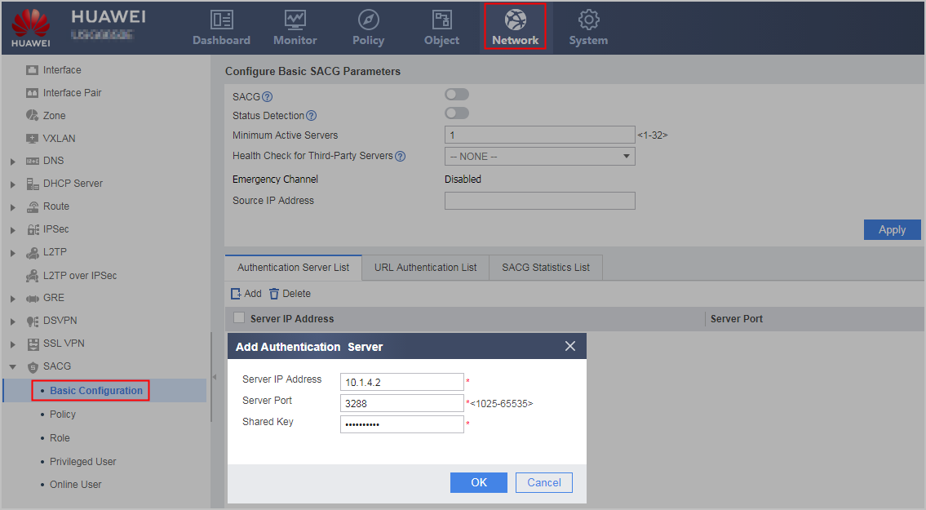Collapse the SACG tree node
Viewport: 926px width, 510px height.
[13, 367]
